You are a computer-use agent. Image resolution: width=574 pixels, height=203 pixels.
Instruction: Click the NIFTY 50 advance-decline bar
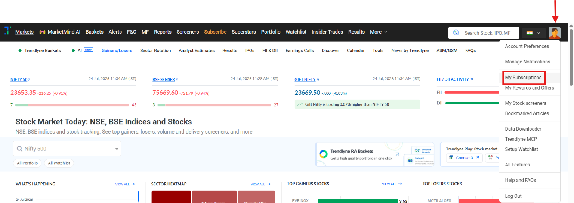point(72,105)
